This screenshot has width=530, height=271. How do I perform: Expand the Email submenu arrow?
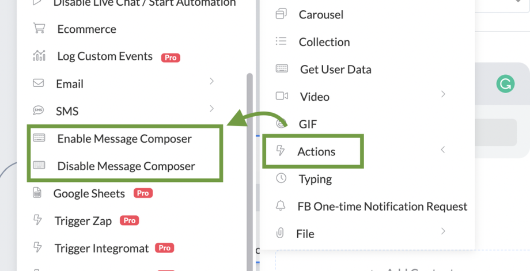(x=212, y=82)
